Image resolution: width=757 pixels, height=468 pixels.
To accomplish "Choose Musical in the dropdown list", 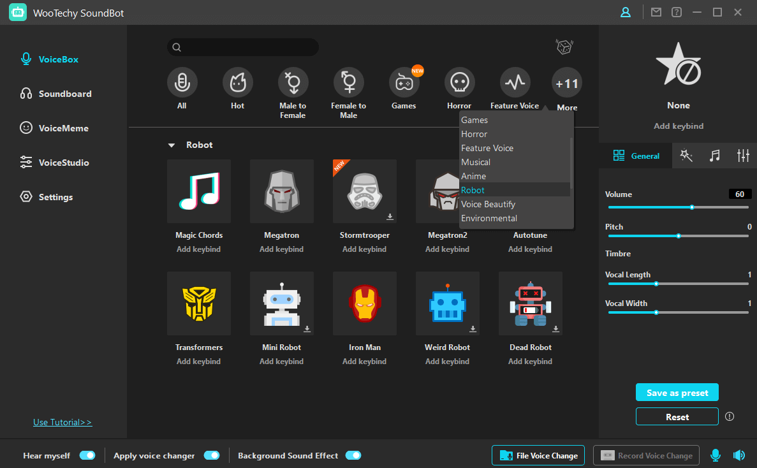I will click(x=515, y=162).
